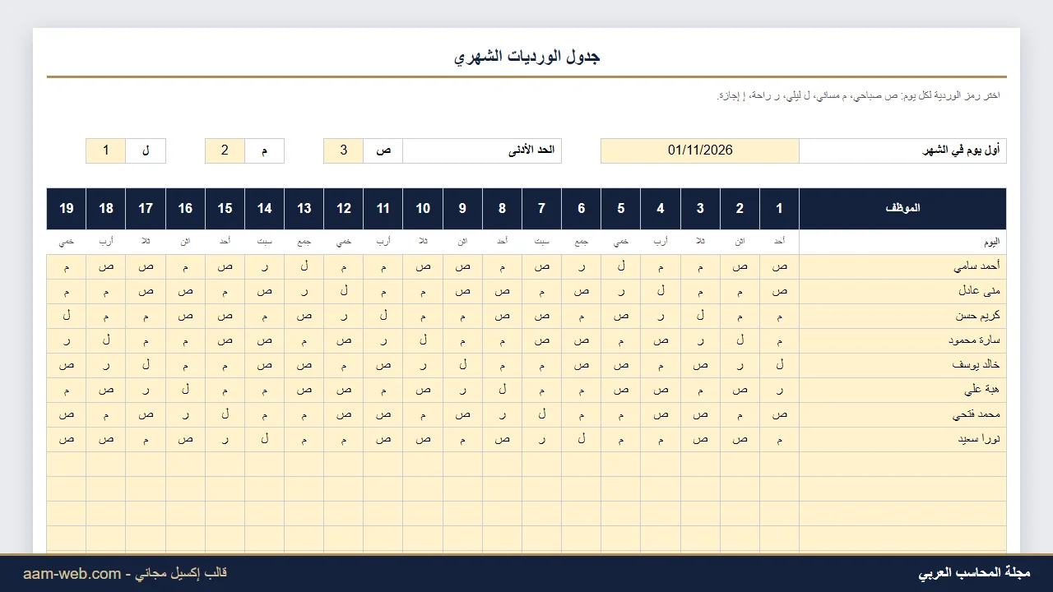Click 'مجلة المحاسب العربي' in the footer
Image resolution: width=1053 pixels, height=592 pixels.
(974, 573)
